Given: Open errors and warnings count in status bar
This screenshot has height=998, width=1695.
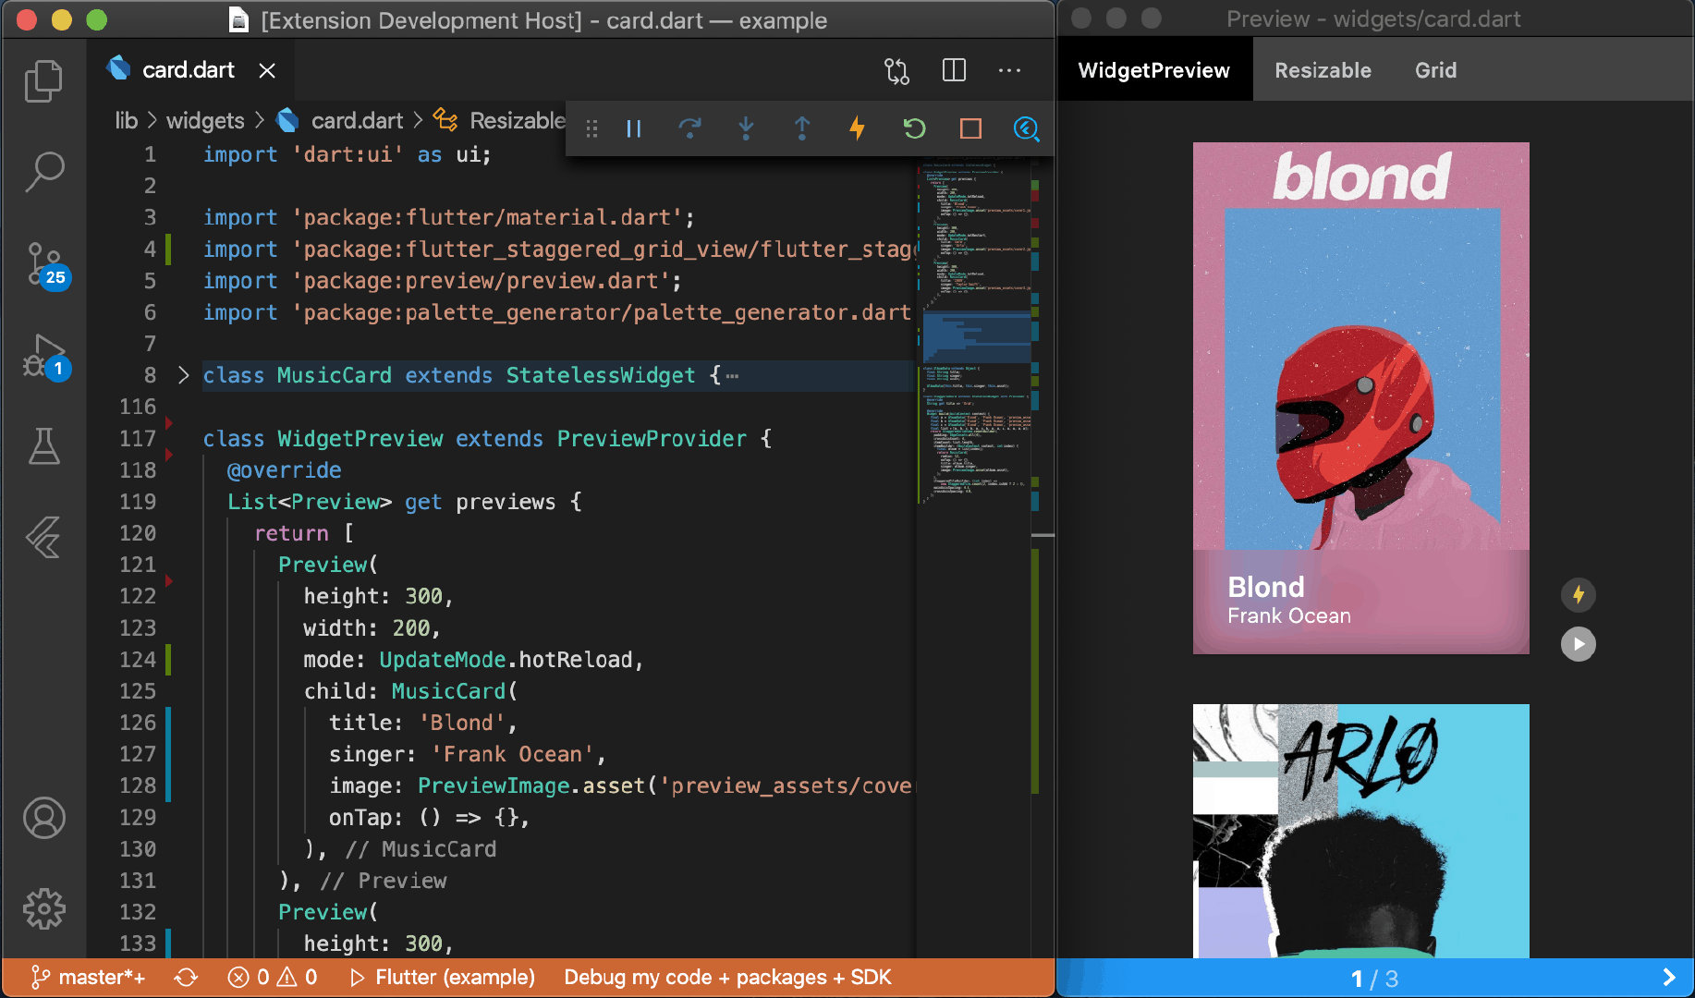Looking at the screenshot, I should tap(273, 978).
